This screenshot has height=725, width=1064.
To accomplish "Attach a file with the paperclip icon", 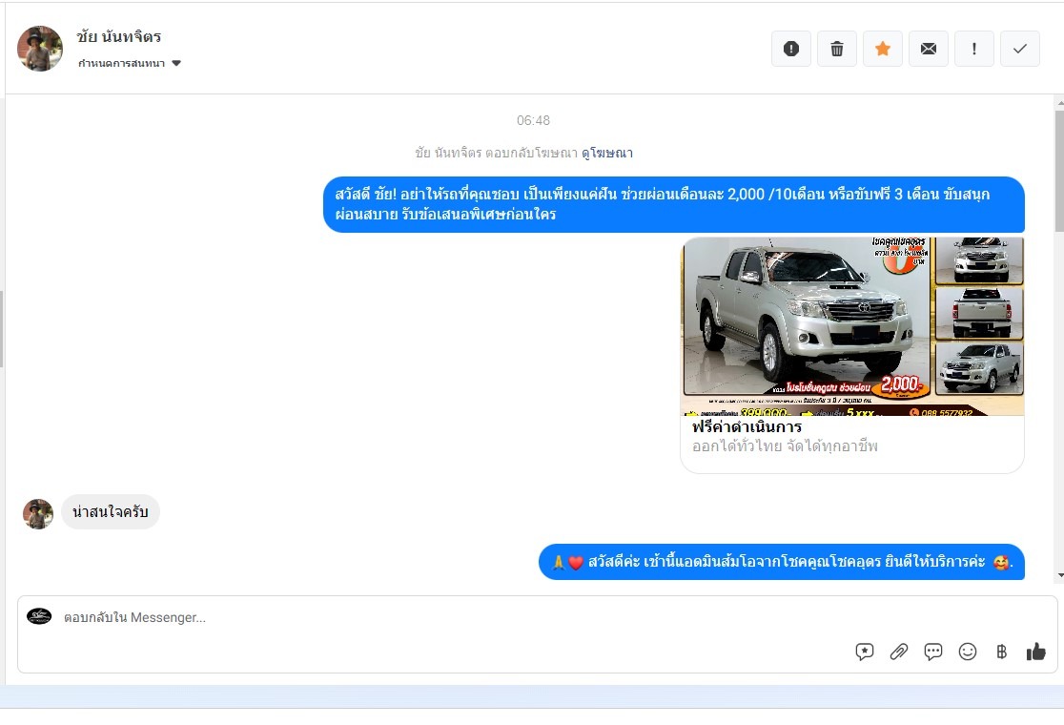I will (x=898, y=652).
